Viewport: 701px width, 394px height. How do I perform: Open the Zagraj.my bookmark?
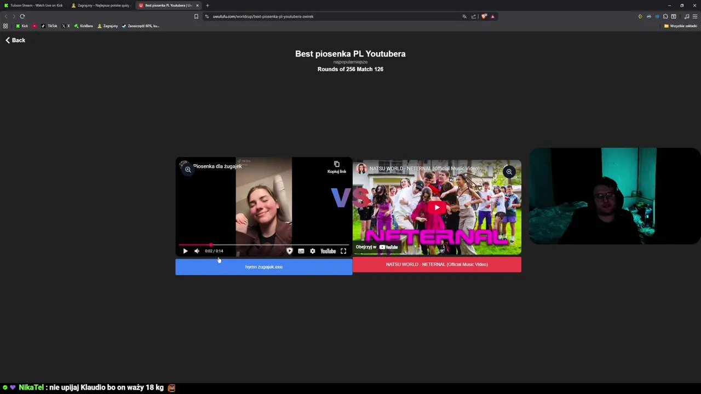pos(107,26)
